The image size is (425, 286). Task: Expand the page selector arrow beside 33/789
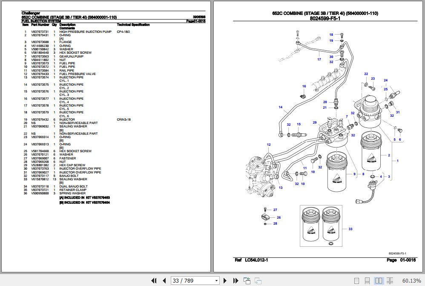point(216,280)
